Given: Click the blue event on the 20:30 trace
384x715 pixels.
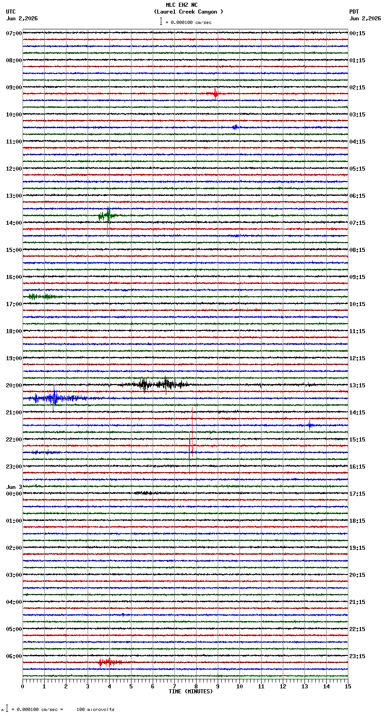Looking at the screenshot, I should (56, 398).
